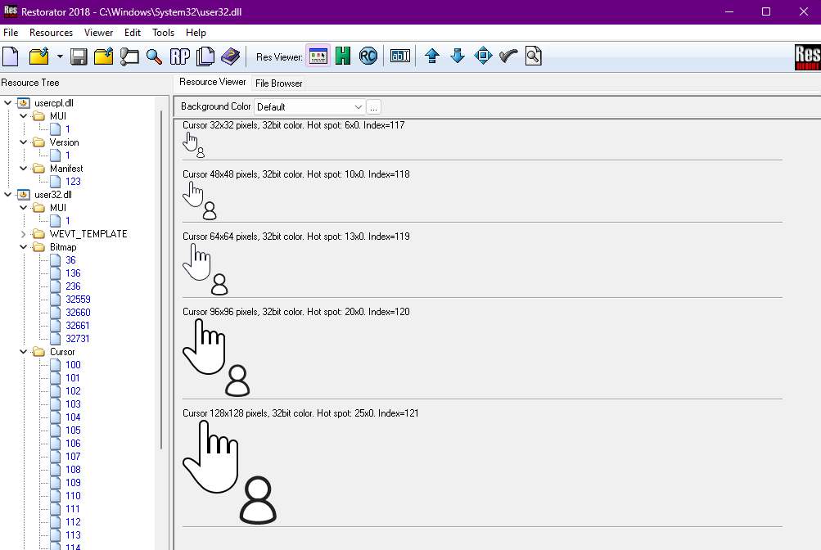Open the Resources menu
The image size is (821, 550).
pyautogui.click(x=51, y=33)
